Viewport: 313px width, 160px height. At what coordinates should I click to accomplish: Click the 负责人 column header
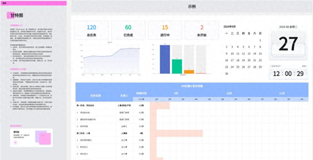(124, 95)
